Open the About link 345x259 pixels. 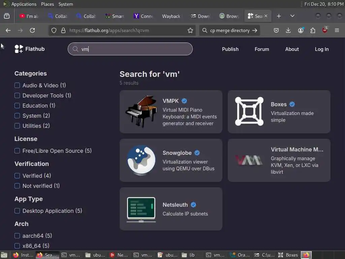(292, 49)
